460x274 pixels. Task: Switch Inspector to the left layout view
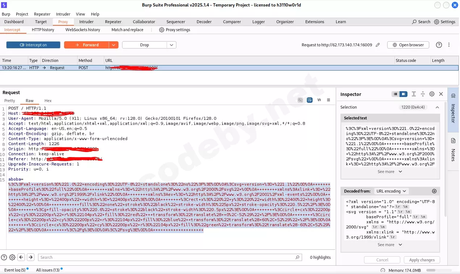396,94
